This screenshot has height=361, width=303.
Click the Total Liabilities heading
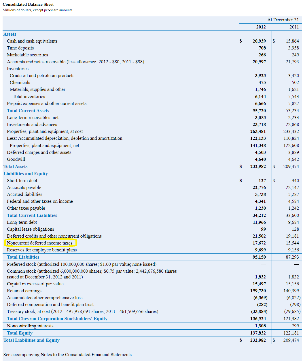23,257
